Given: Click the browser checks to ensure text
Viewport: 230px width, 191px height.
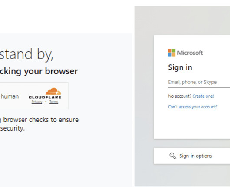Looking at the screenshot, I should [x=39, y=120].
